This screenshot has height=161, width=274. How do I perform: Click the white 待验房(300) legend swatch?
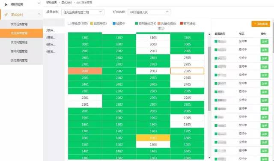tap(69, 23)
